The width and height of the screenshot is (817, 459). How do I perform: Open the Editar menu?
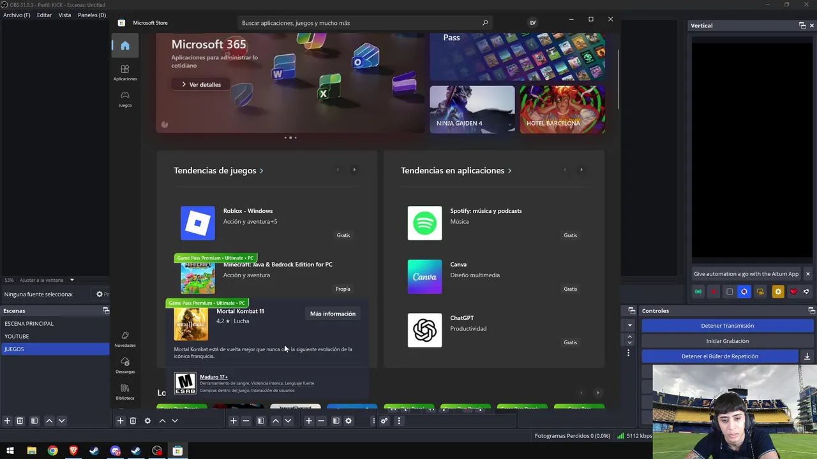[x=44, y=15]
